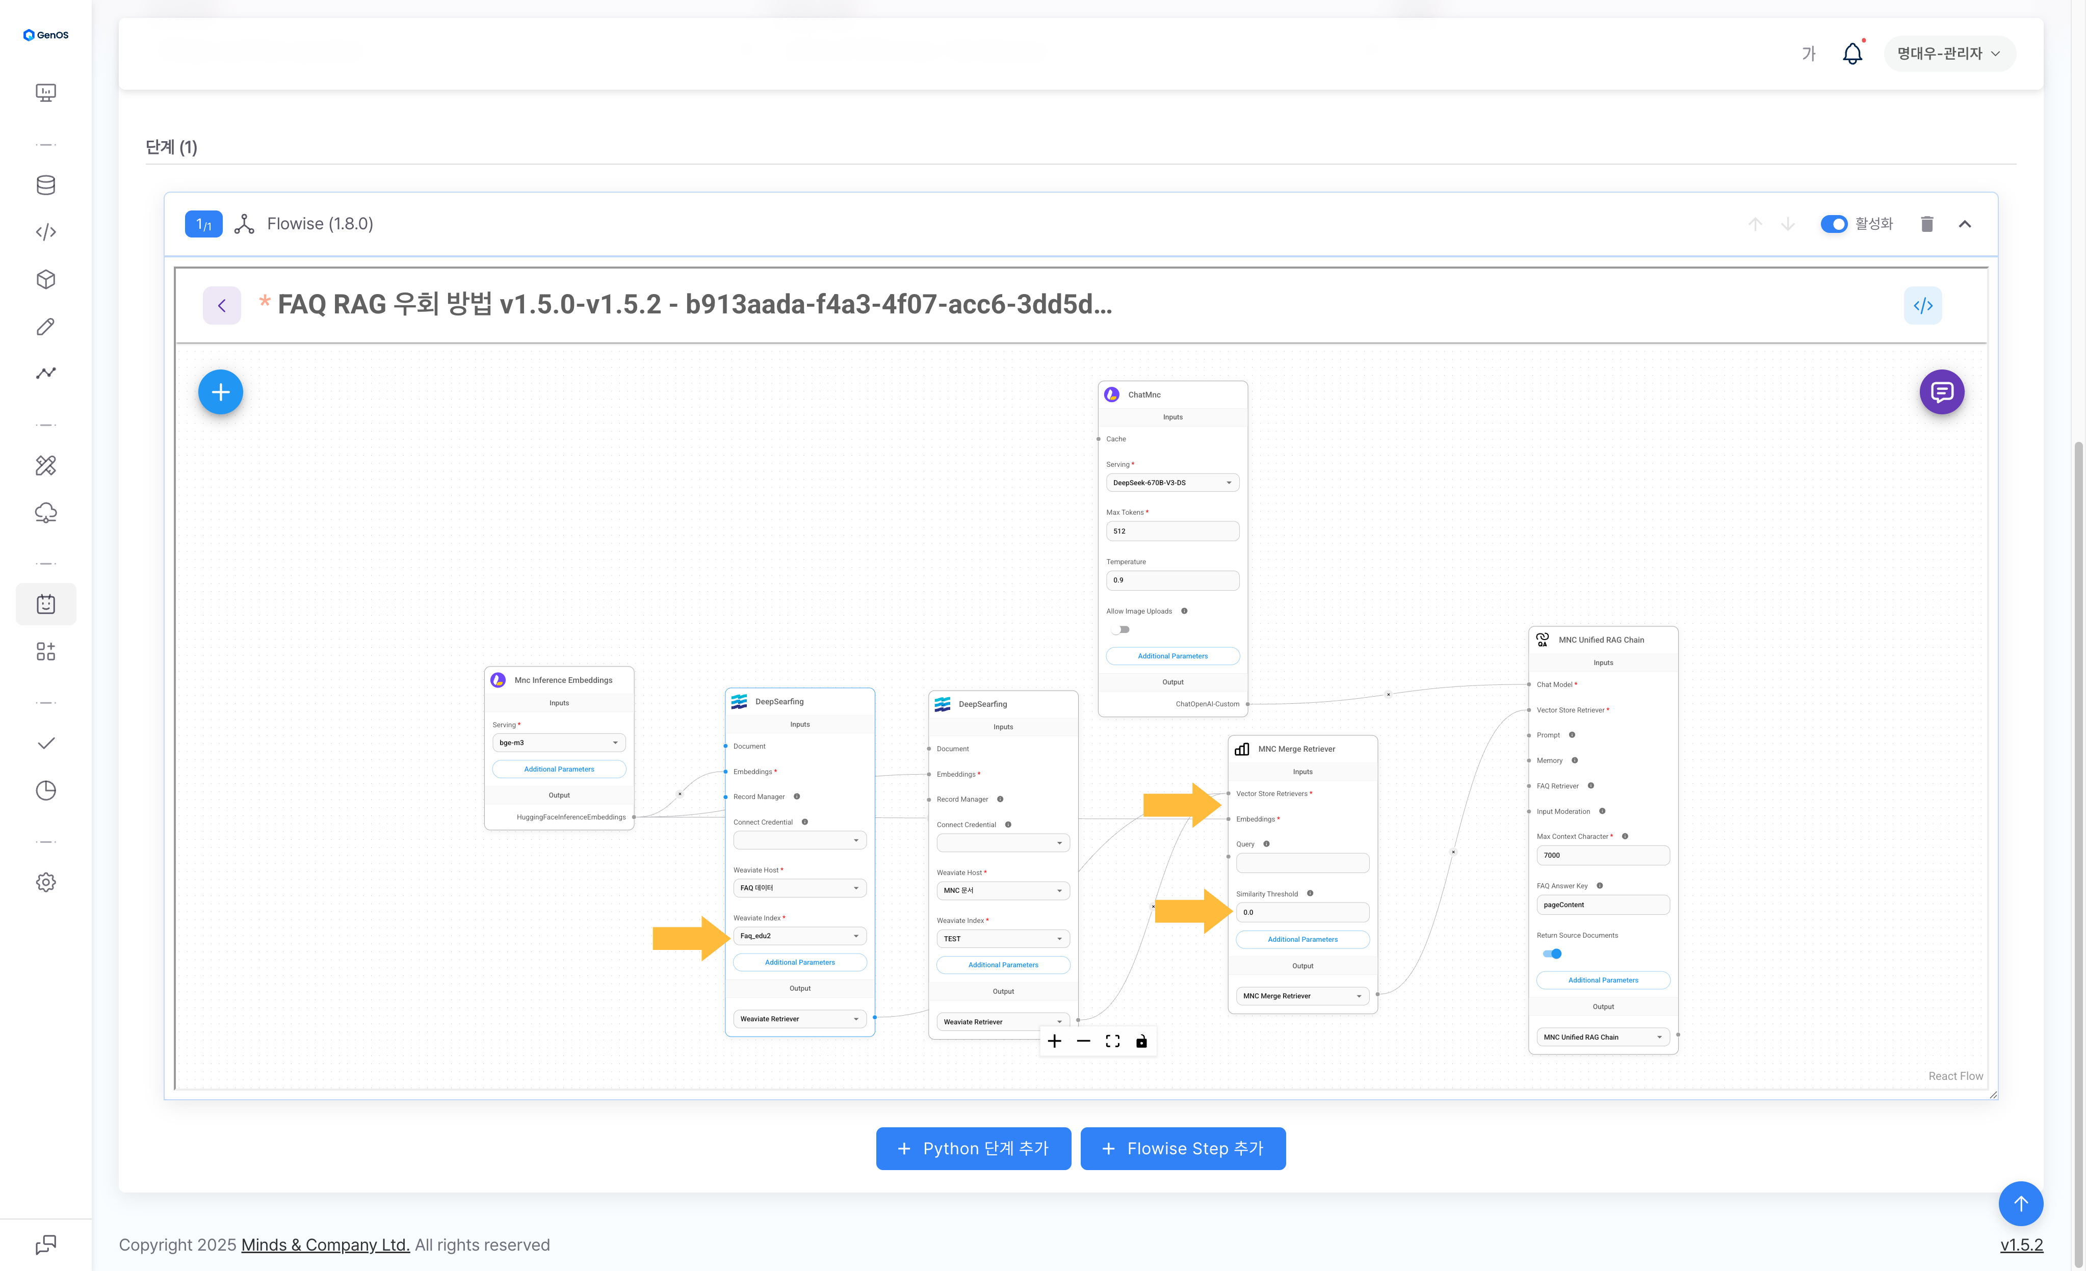Click the Python 단계 추가 button
Screen dimensions: 2086x1271
coord(973,1148)
